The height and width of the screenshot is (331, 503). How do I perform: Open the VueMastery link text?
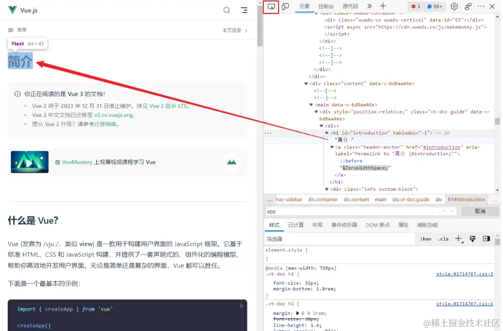(x=77, y=162)
